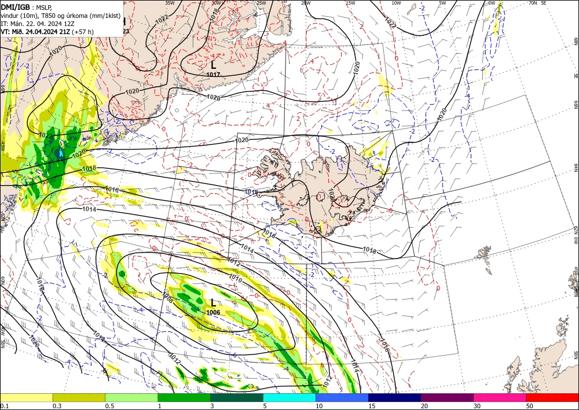This screenshot has width=579, height=410.
Task: Click the 'L' marker over Greenland's 1017 low
Action: [213, 65]
